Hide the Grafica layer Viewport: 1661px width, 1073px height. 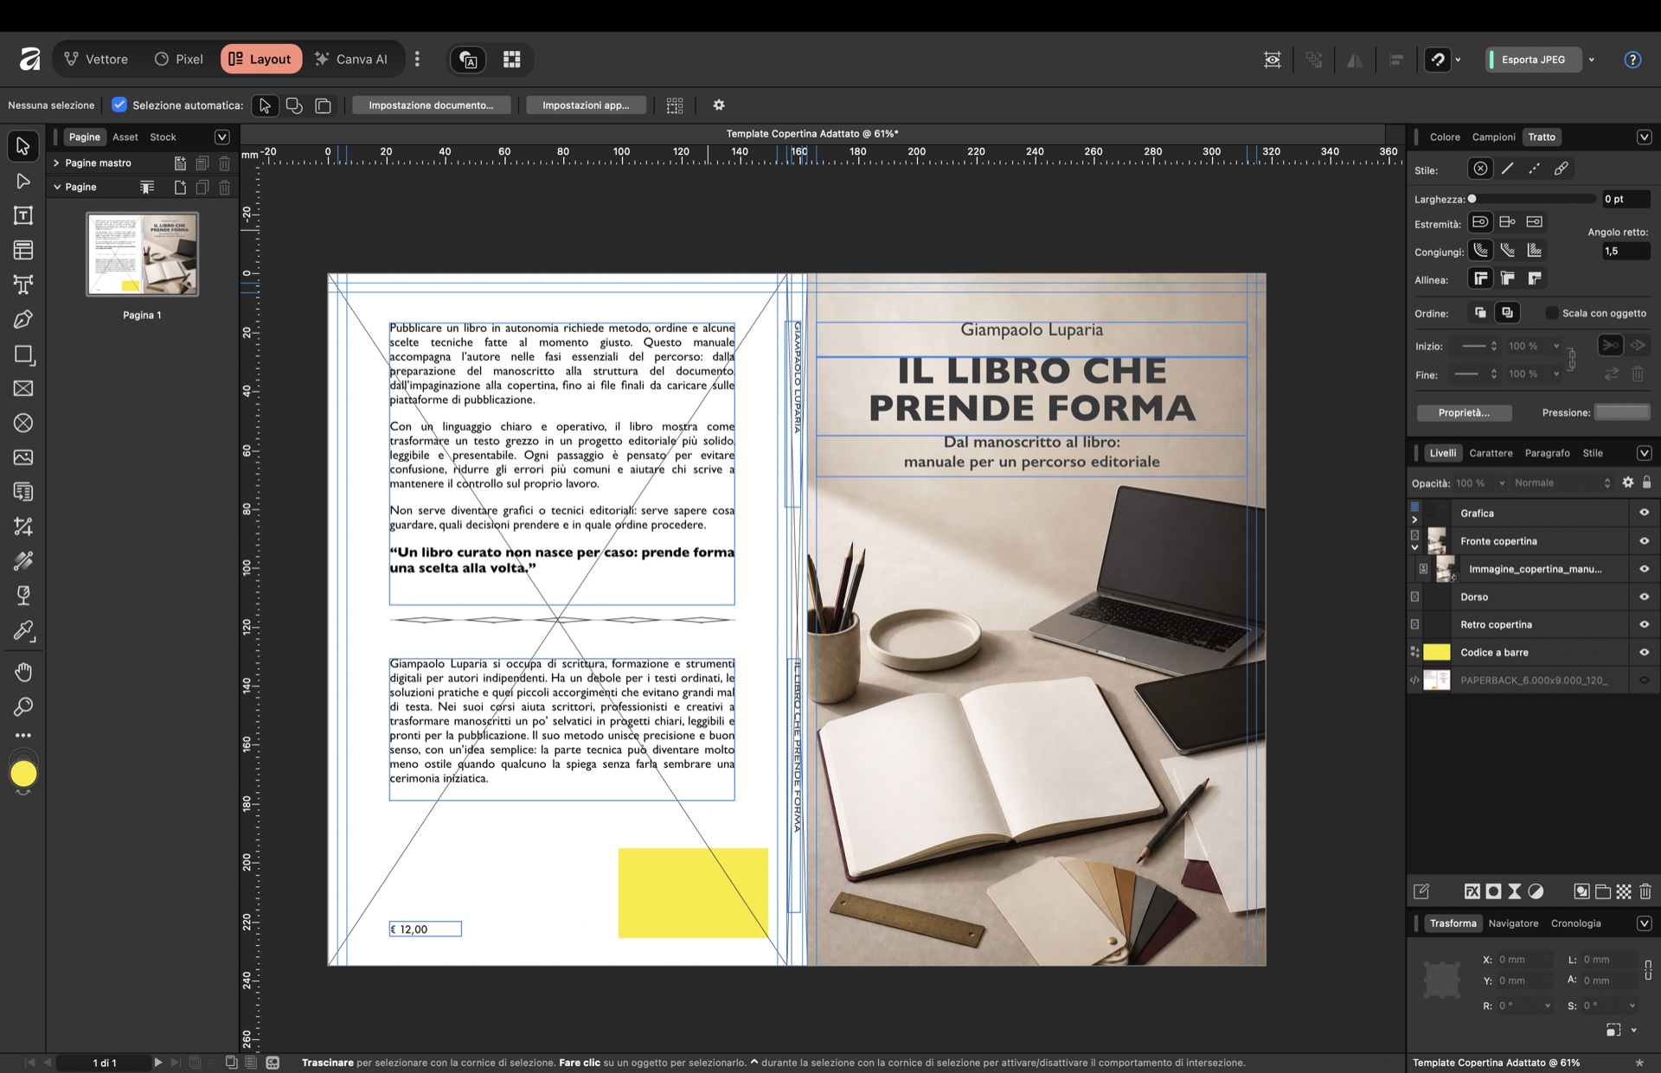(x=1644, y=513)
